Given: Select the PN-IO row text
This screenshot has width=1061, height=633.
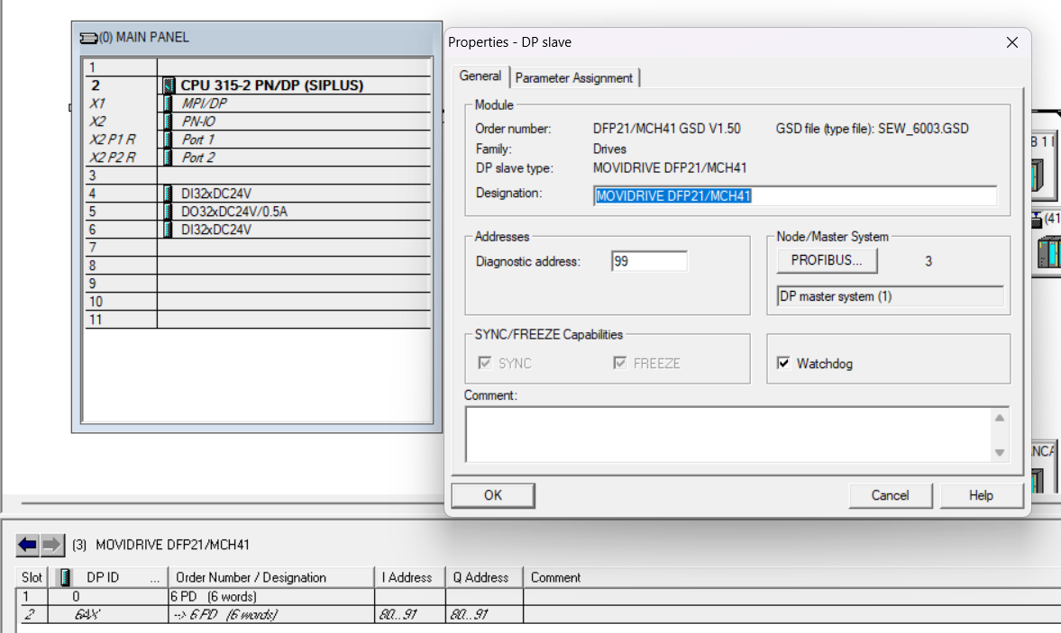Looking at the screenshot, I should coord(199,122).
